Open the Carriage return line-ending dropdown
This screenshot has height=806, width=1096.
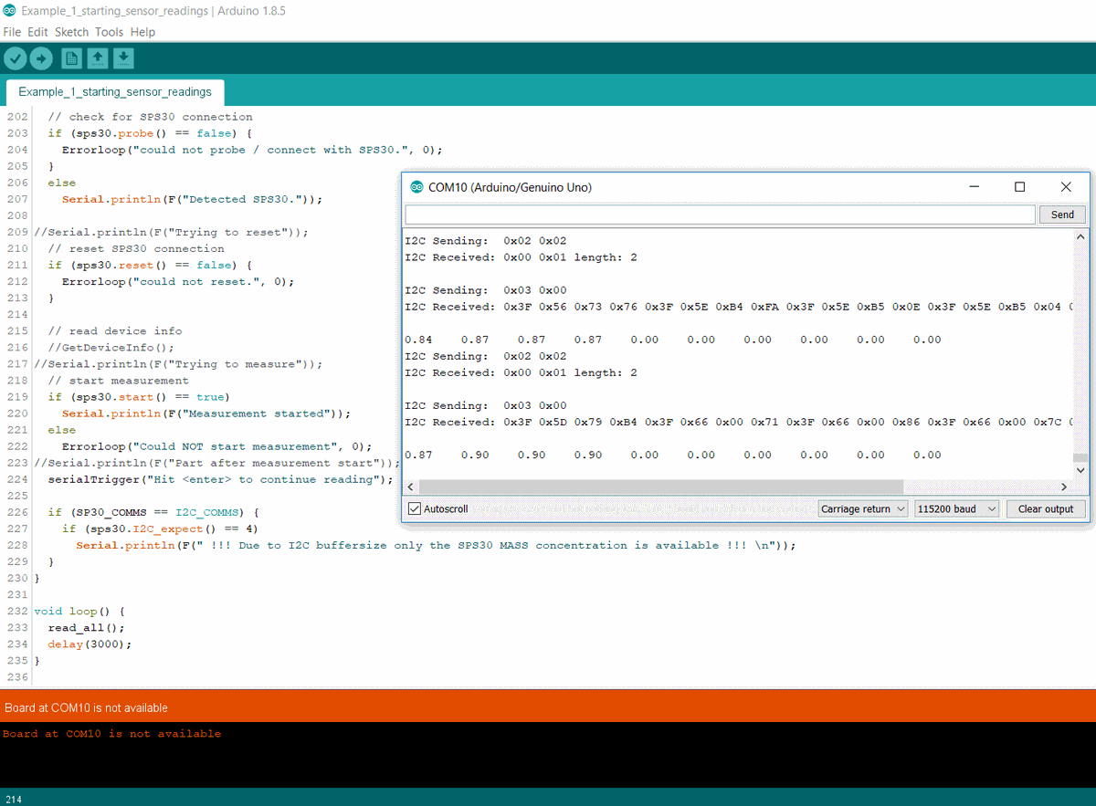[x=862, y=508]
